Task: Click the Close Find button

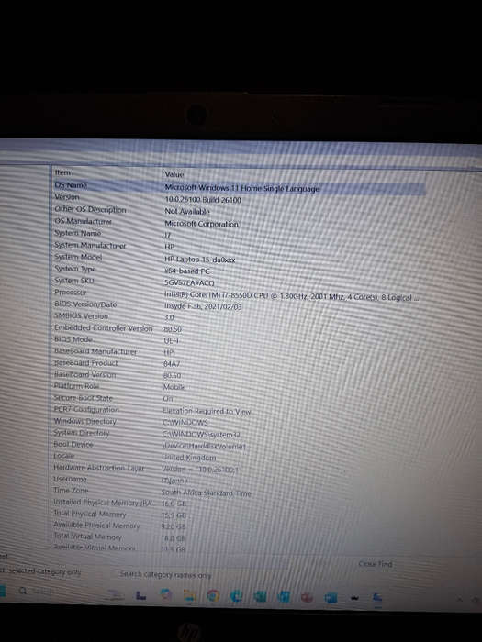Action: click(375, 564)
